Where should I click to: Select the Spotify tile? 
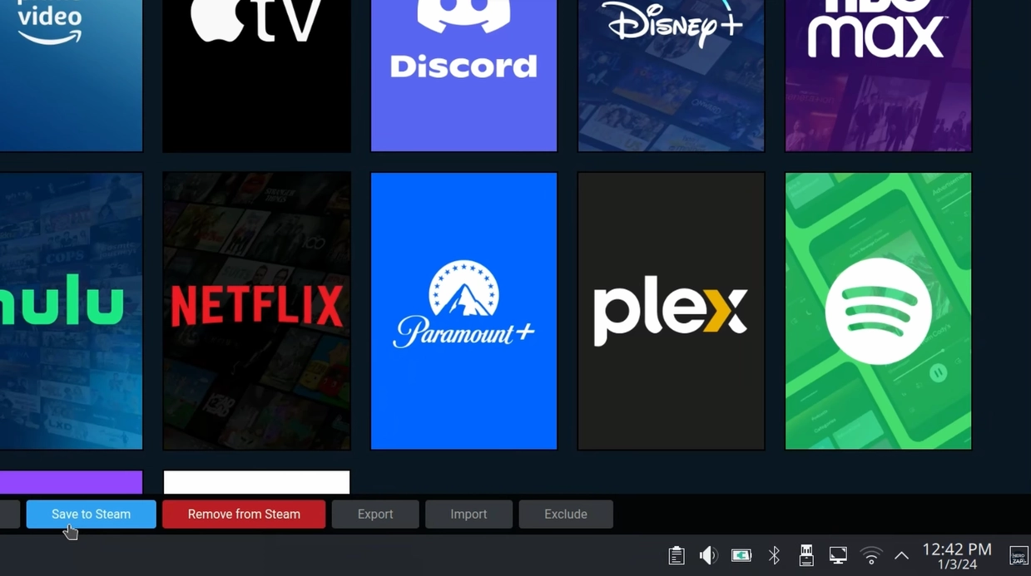click(878, 311)
